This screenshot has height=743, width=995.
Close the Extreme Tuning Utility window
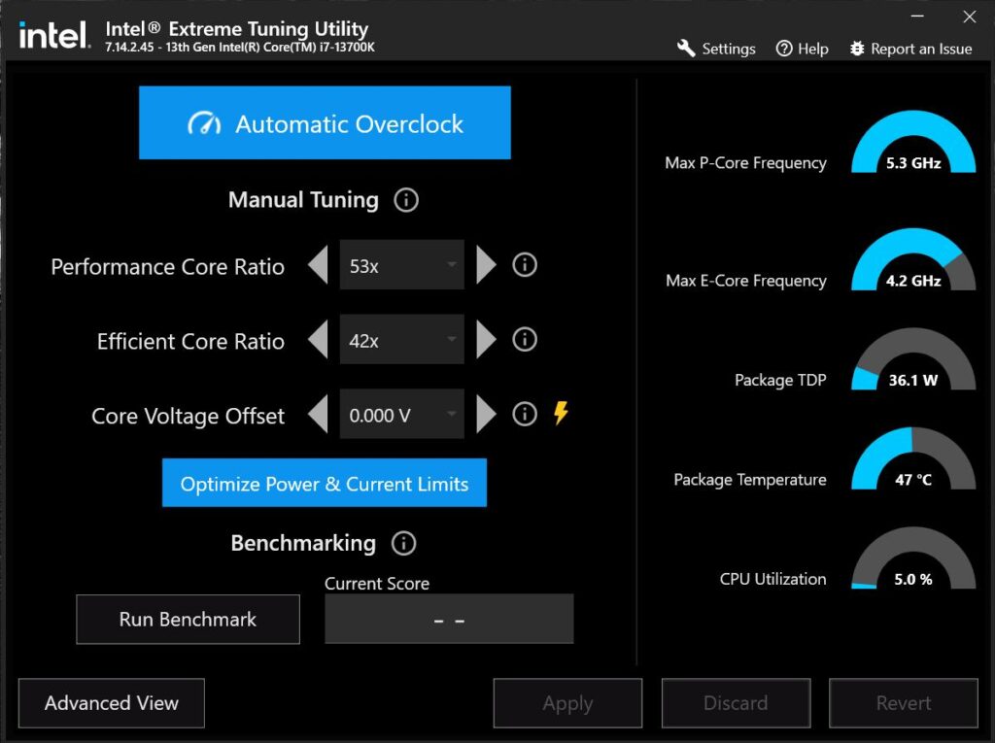pos(970,17)
